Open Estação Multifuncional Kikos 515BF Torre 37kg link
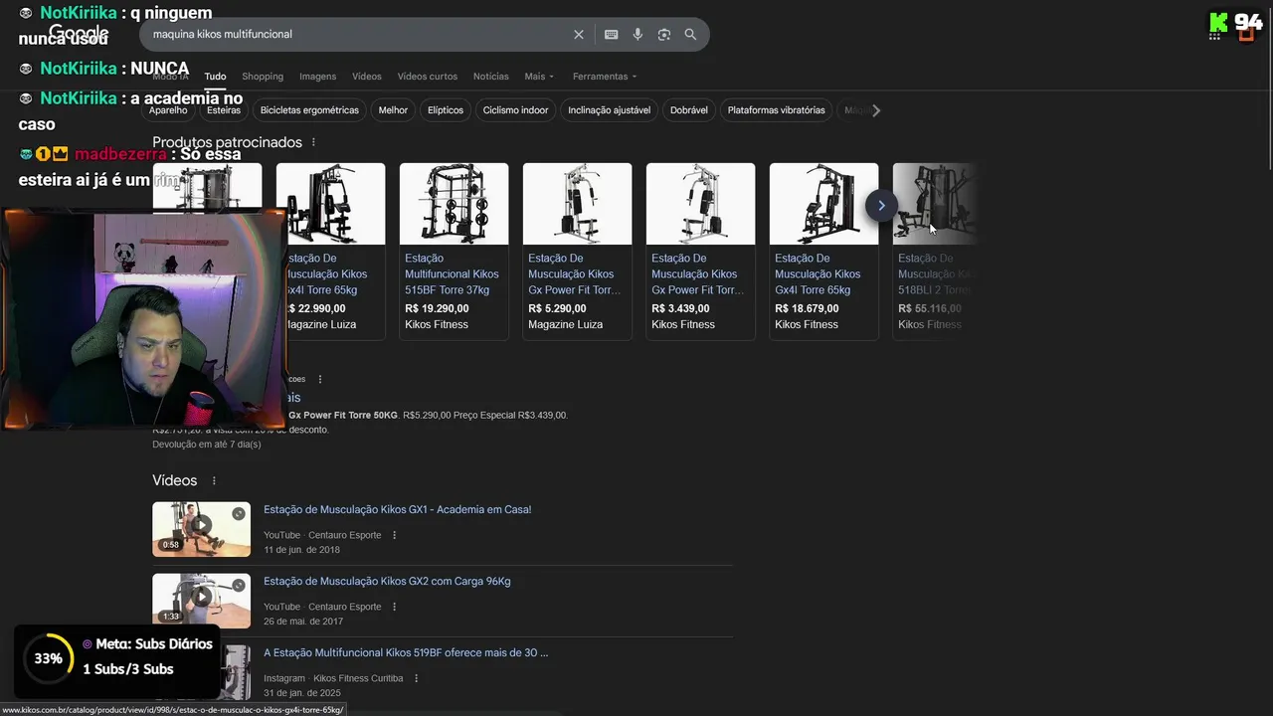The width and height of the screenshot is (1273, 716). (x=452, y=274)
